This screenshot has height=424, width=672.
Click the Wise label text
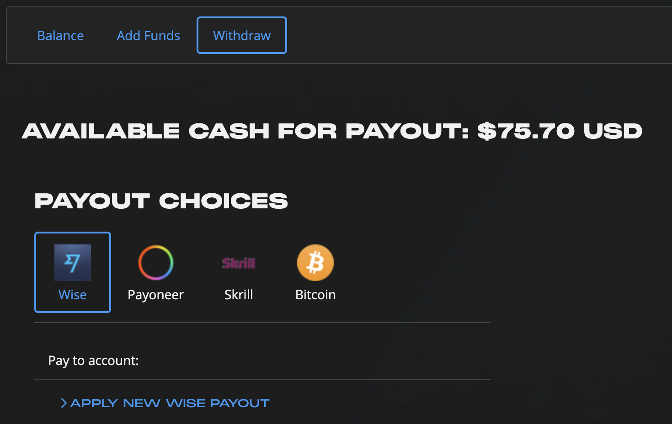(x=72, y=295)
